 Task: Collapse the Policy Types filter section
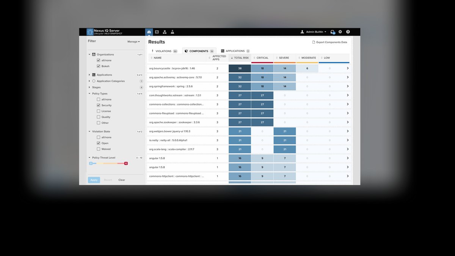coord(89,94)
